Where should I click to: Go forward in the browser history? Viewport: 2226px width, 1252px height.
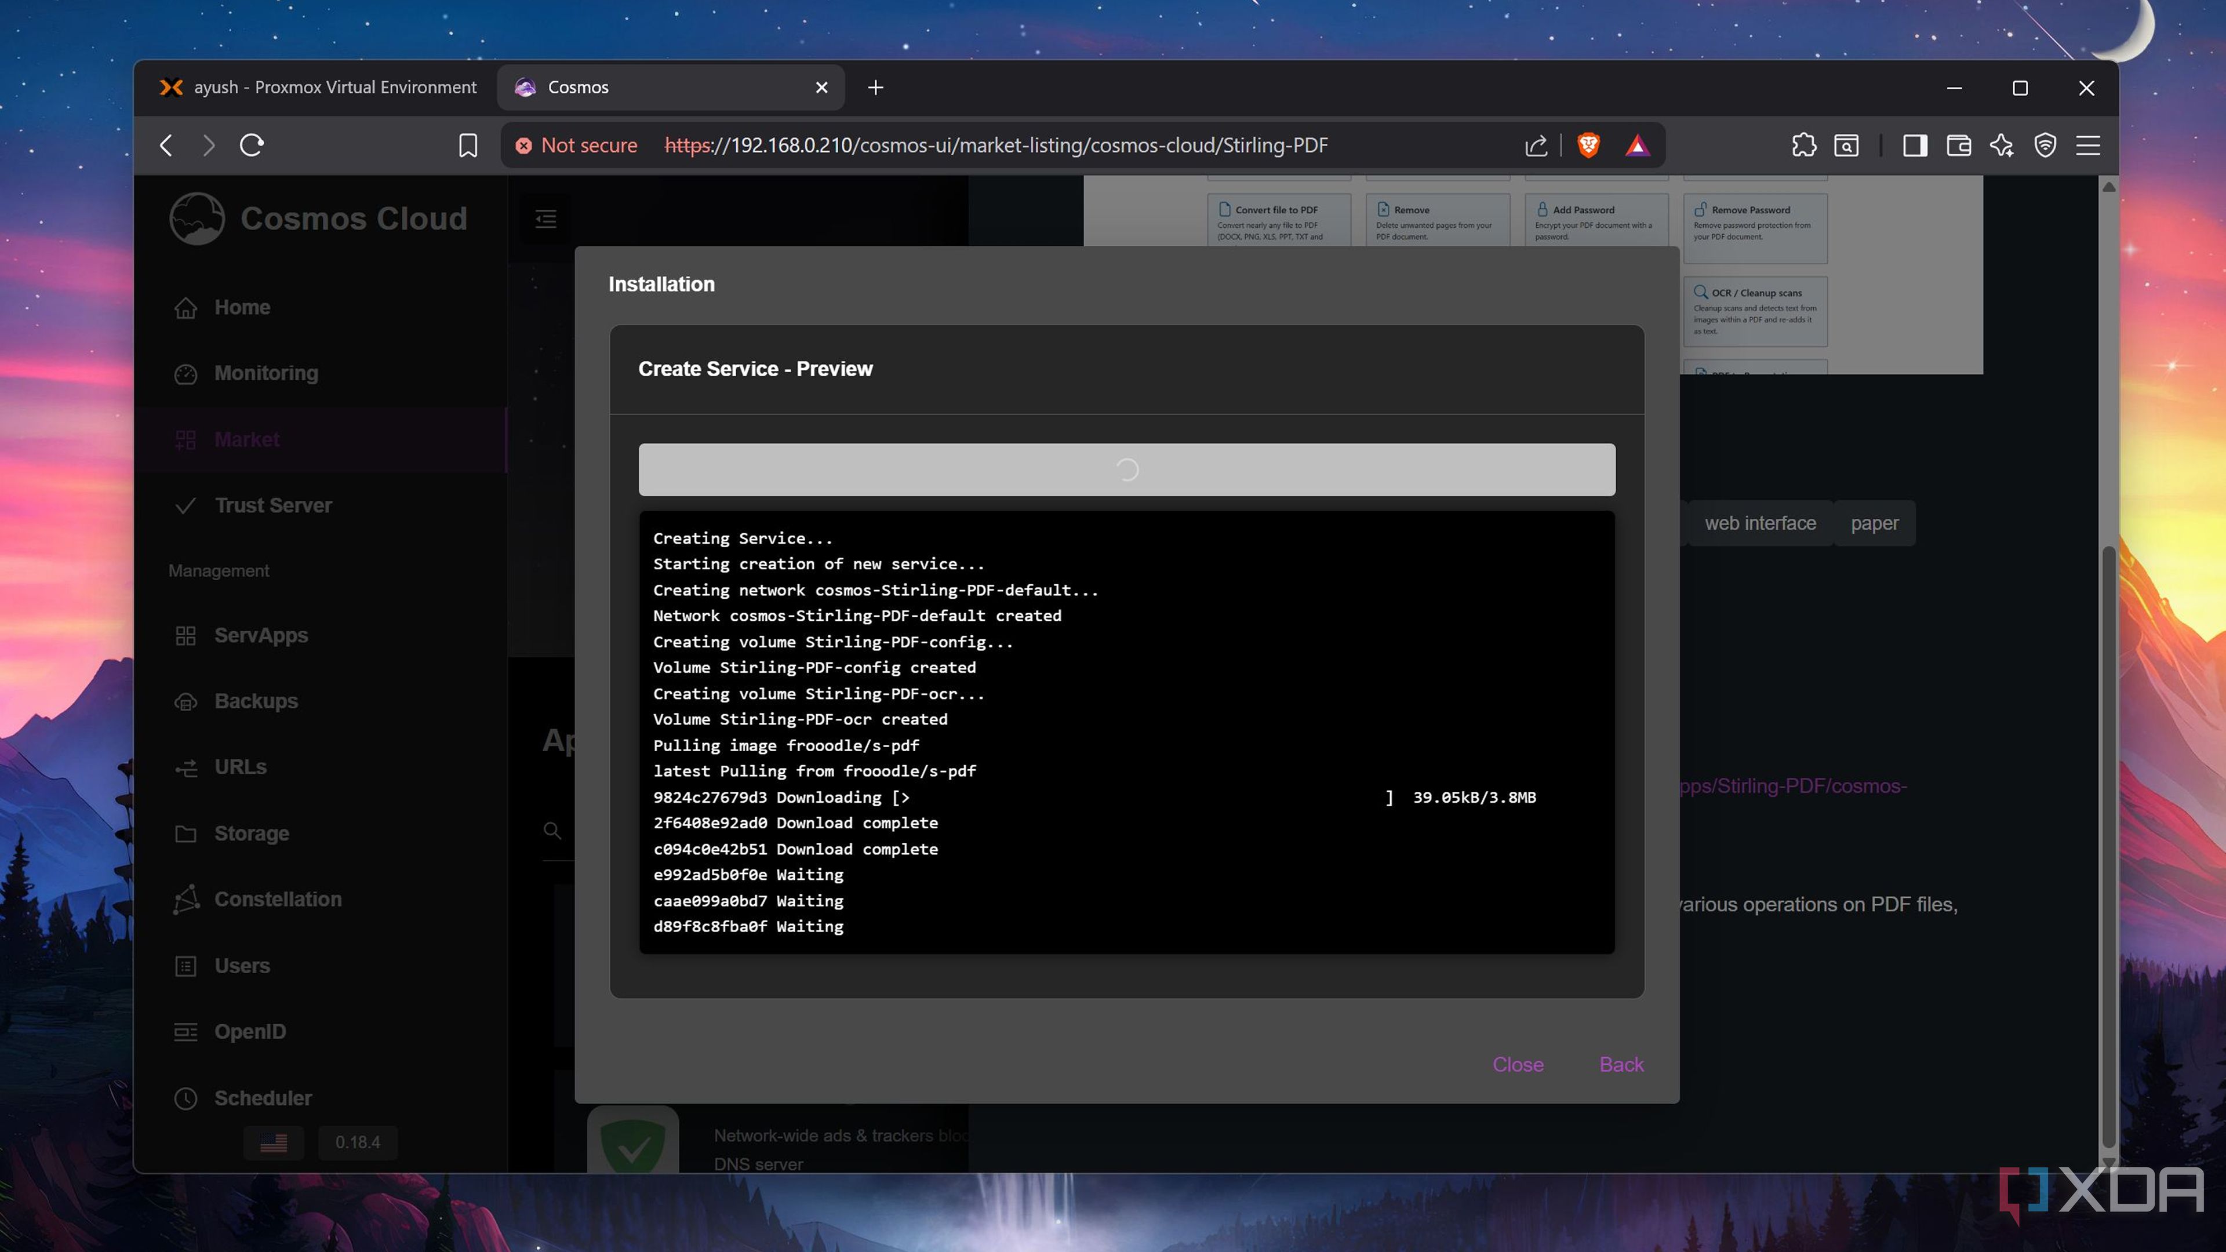coord(208,145)
